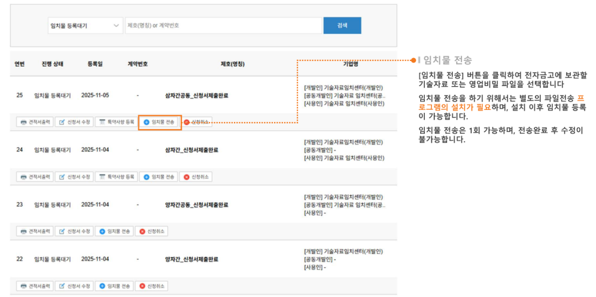Click the 기업명 column header
The image size is (596, 297).
click(350, 64)
